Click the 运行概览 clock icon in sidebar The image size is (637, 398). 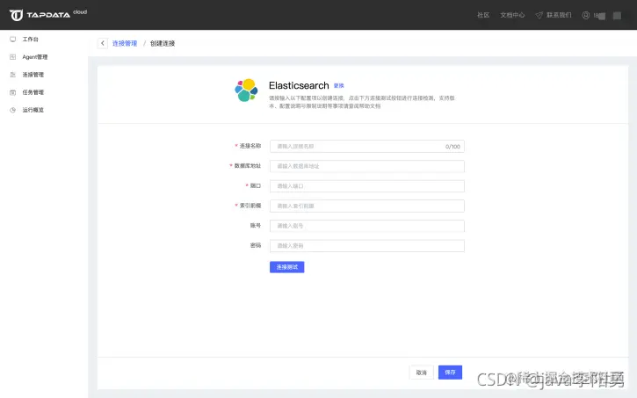(x=13, y=110)
